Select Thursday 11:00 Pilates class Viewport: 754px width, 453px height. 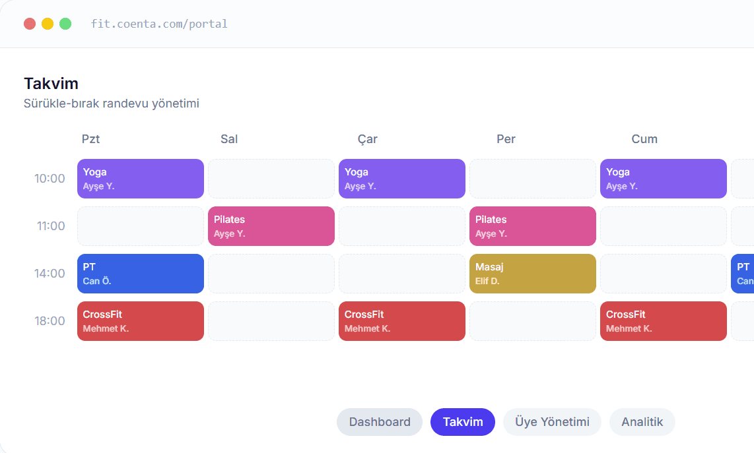533,226
